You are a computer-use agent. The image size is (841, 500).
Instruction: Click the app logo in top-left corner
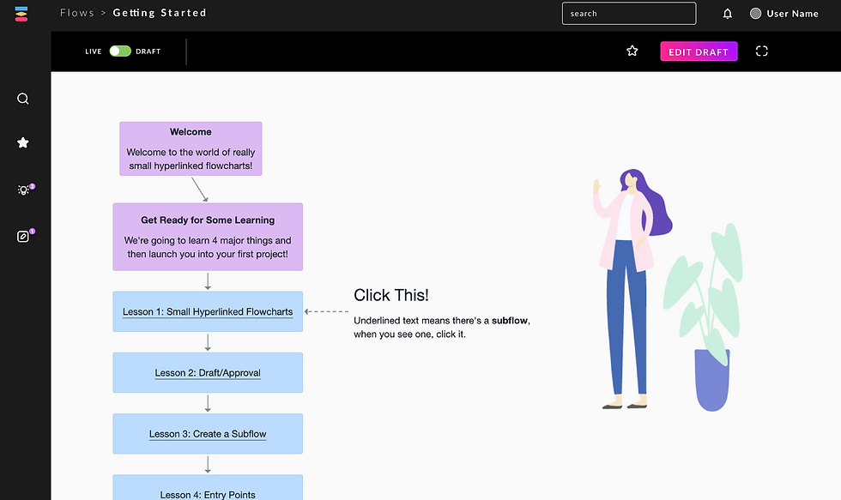pos(21,14)
